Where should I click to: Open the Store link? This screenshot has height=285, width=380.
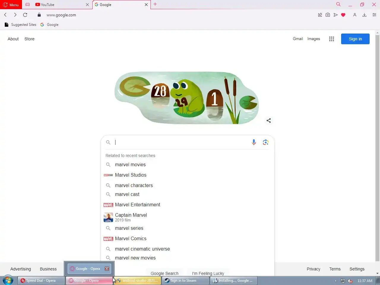coord(29,39)
